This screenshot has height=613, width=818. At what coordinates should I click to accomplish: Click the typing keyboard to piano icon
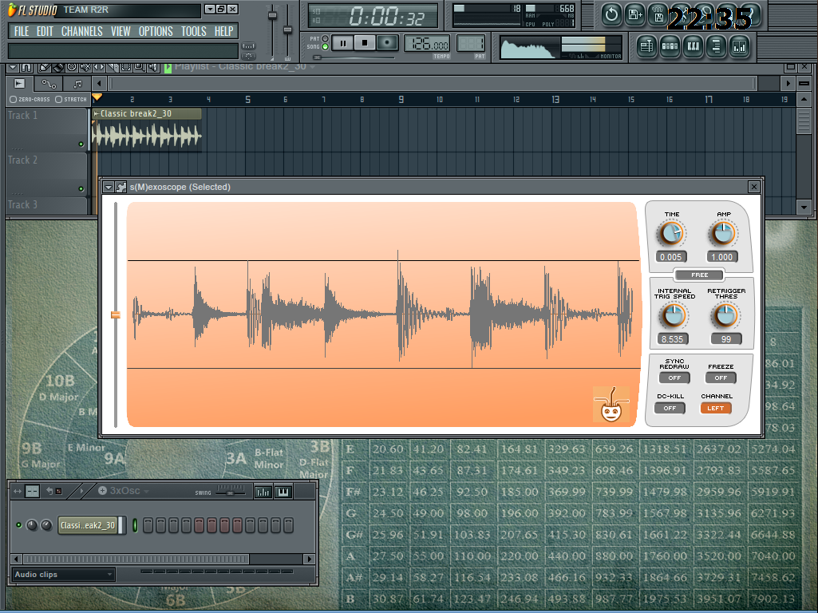pyautogui.click(x=249, y=46)
